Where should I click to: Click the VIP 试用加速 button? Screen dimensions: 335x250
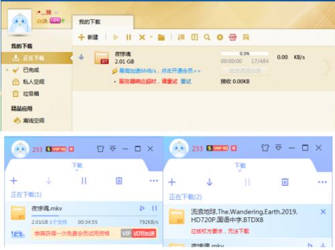click(x=139, y=233)
